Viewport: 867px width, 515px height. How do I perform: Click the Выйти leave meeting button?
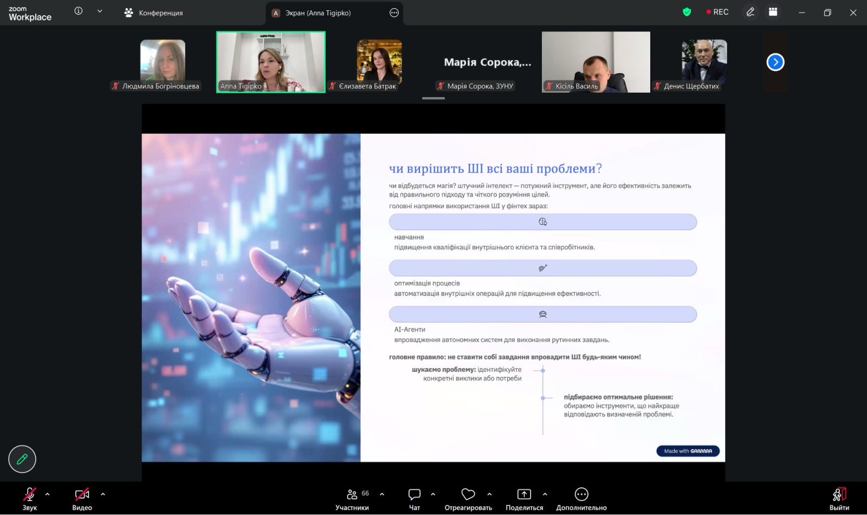tap(839, 499)
